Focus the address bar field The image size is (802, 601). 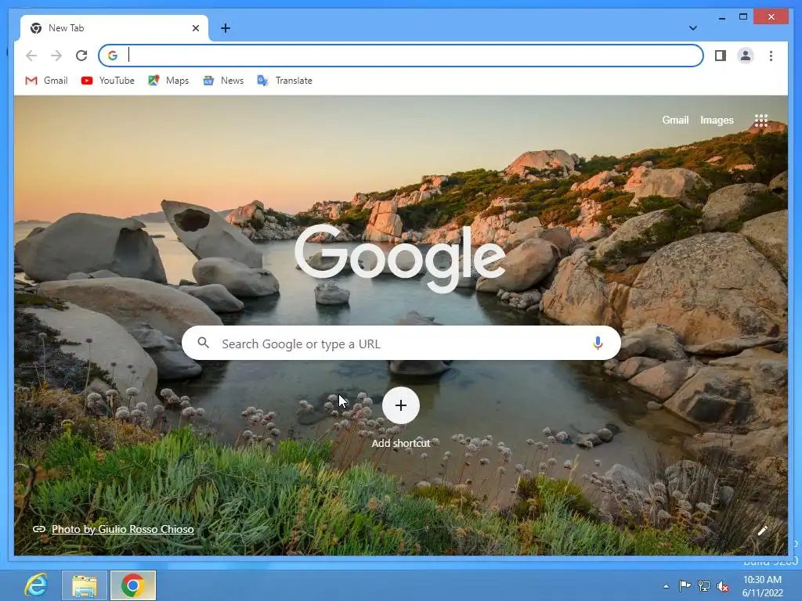400,56
